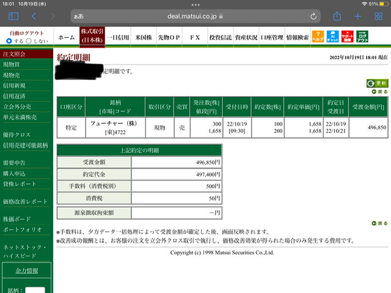Tap the battery indicator in the status bar
Viewport: 391px width, 293px height.
pyautogui.click(x=383, y=4)
